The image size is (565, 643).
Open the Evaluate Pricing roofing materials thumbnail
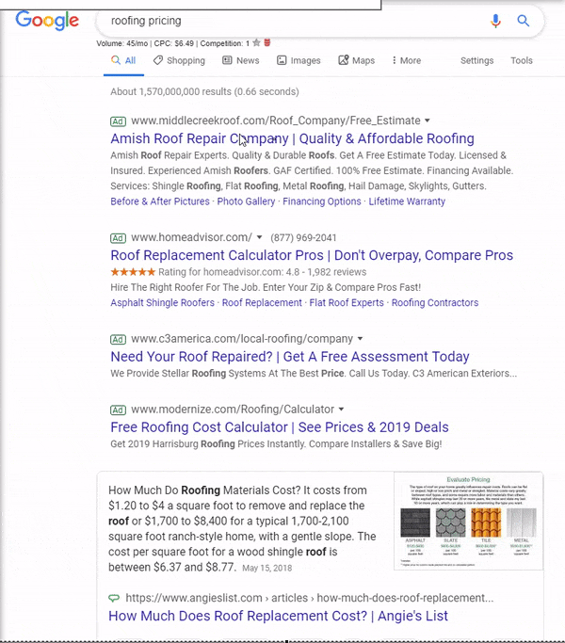[468, 521]
